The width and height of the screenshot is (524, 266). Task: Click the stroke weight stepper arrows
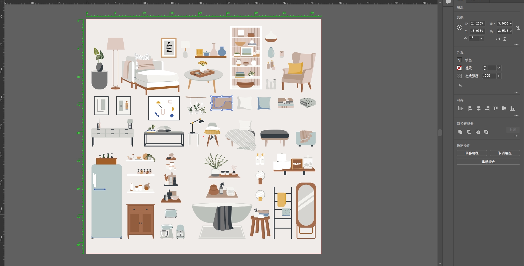(485, 68)
